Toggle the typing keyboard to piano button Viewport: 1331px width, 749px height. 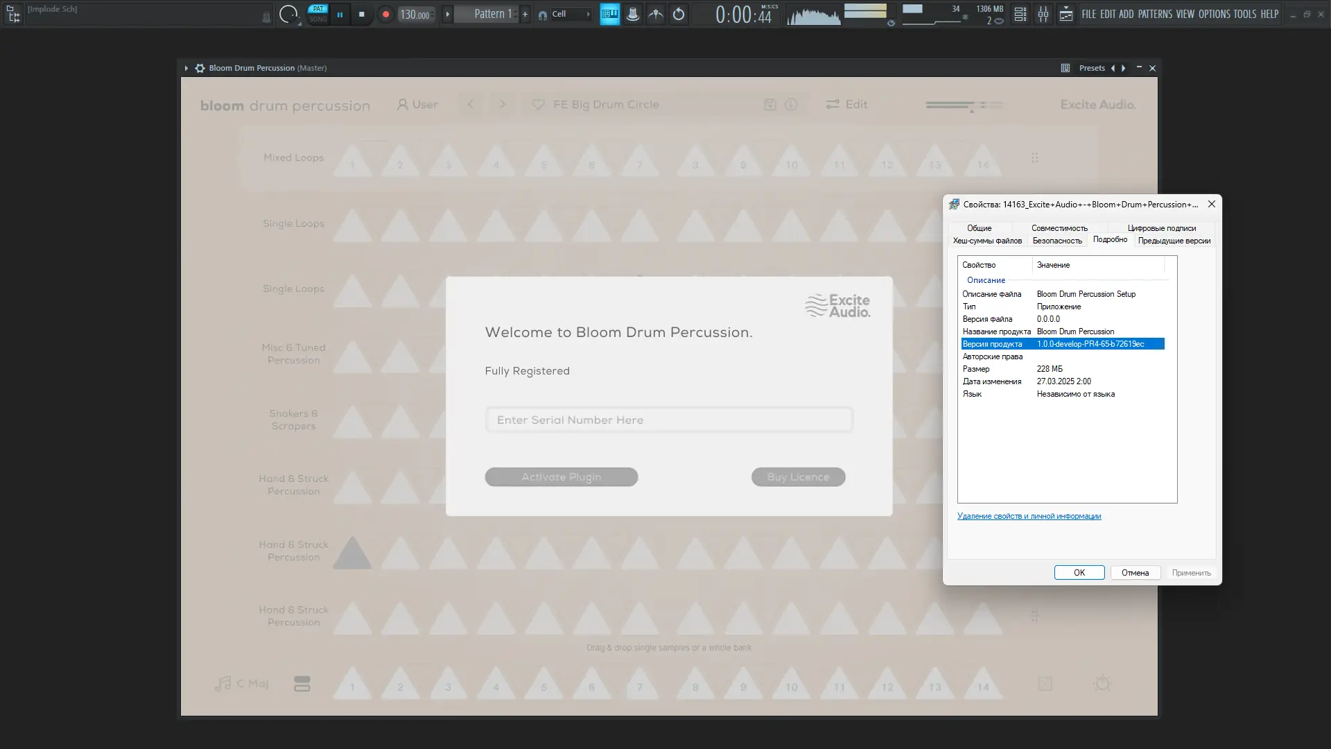tap(609, 14)
